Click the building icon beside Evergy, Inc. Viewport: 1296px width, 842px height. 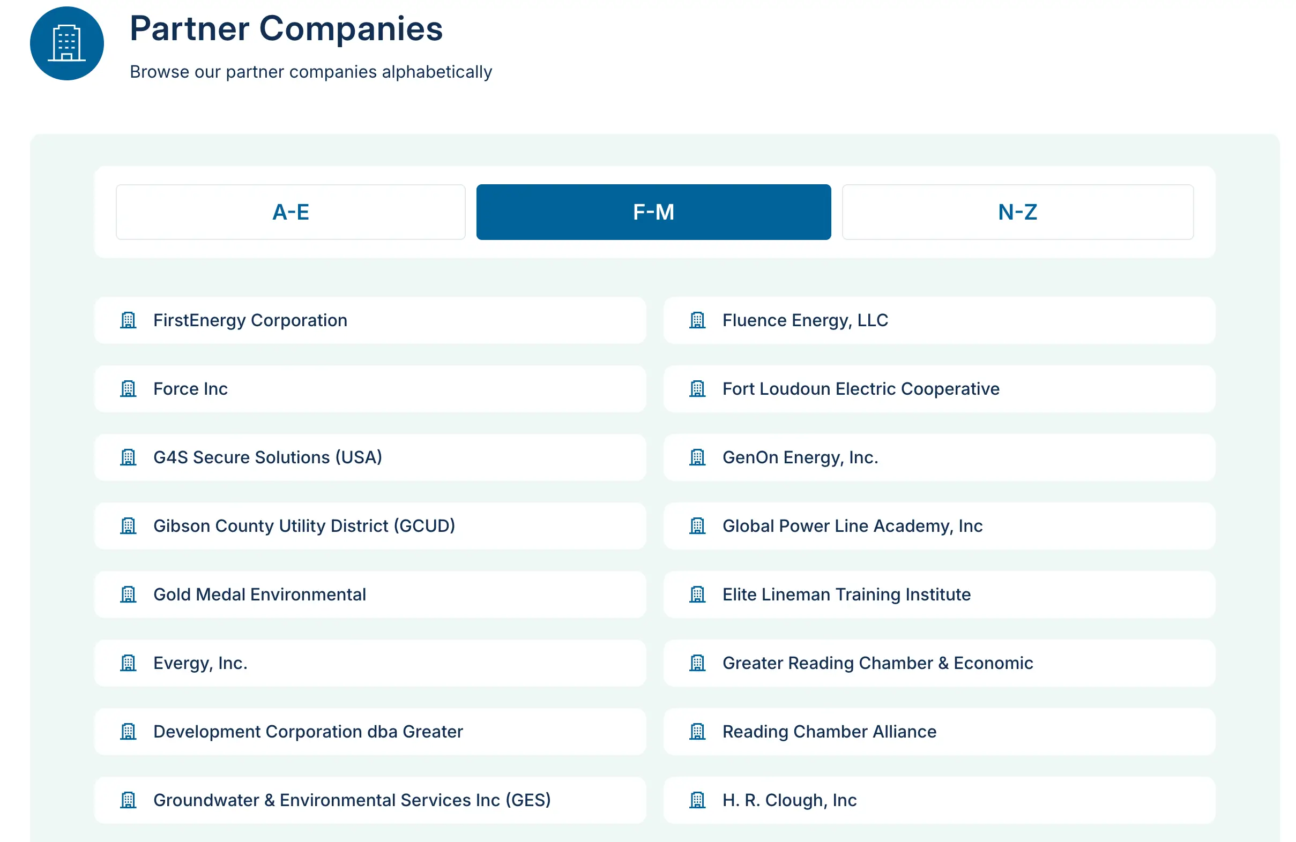tap(128, 663)
